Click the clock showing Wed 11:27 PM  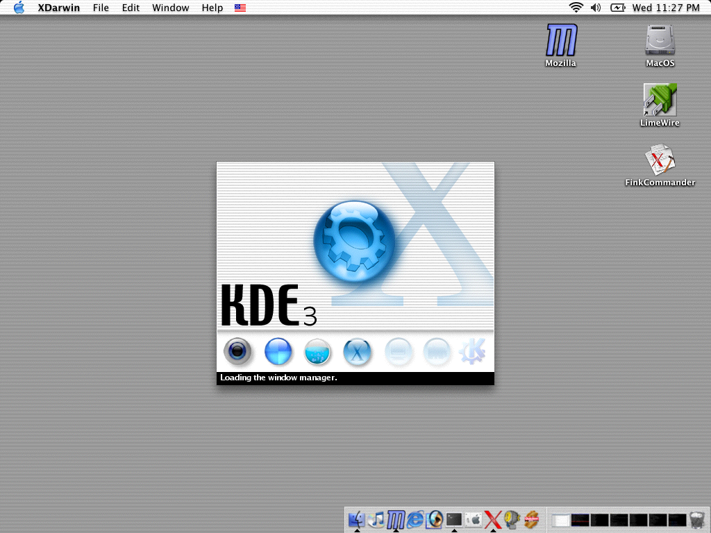[666, 8]
